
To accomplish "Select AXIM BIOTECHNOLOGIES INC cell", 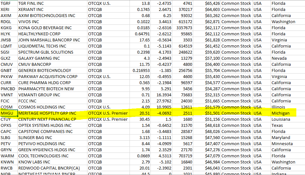I will (x=52, y=15).
